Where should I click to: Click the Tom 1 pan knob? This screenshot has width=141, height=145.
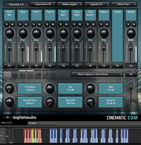pos(36,33)
